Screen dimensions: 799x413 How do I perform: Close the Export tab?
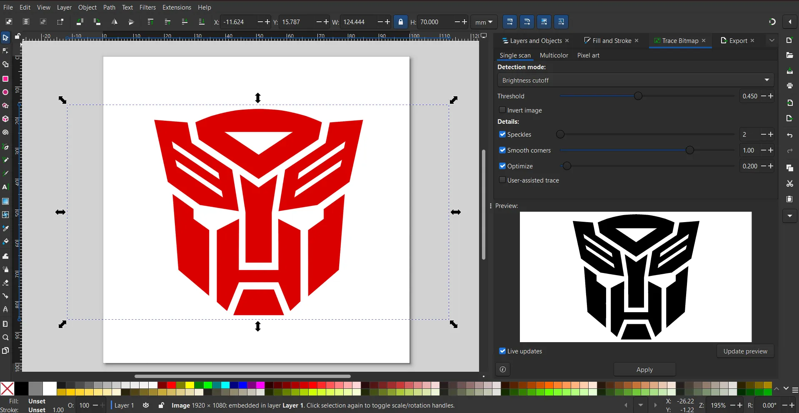(x=752, y=40)
